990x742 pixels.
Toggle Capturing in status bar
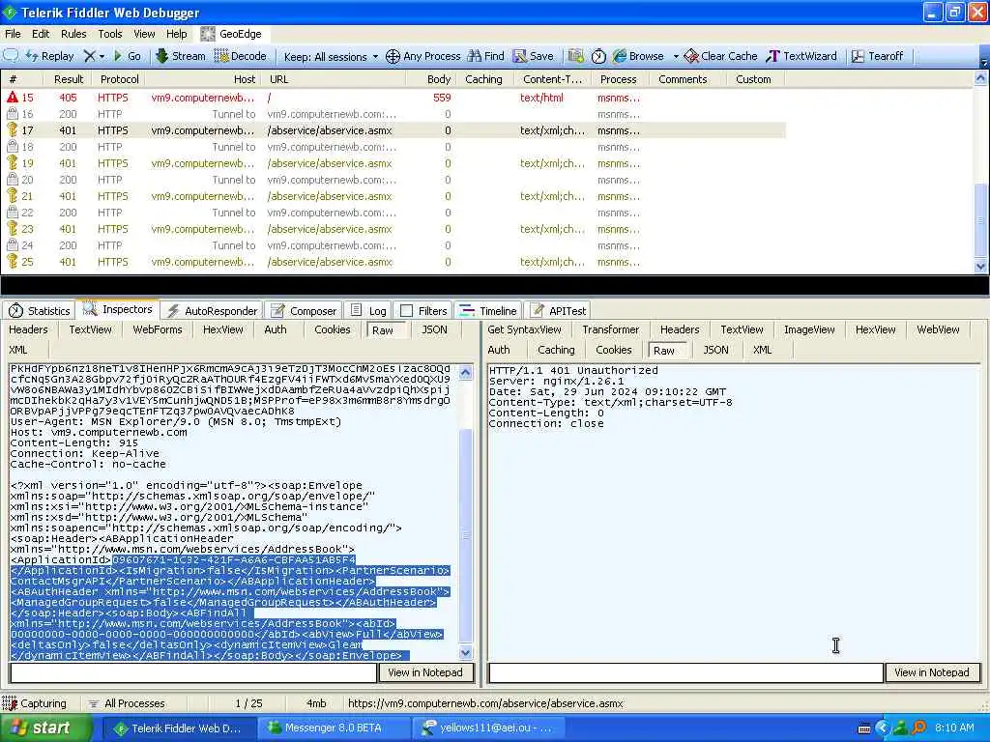[35, 703]
